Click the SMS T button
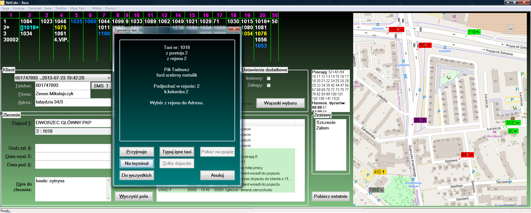 point(101,86)
